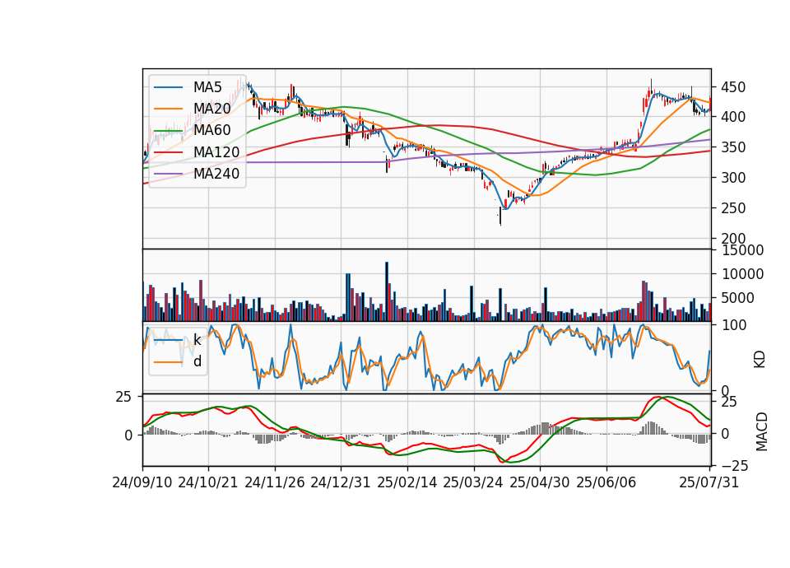Click the 24/10/21 date label
Image resolution: width=790 pixels, height=568 pixels.
tap(208, 482)
